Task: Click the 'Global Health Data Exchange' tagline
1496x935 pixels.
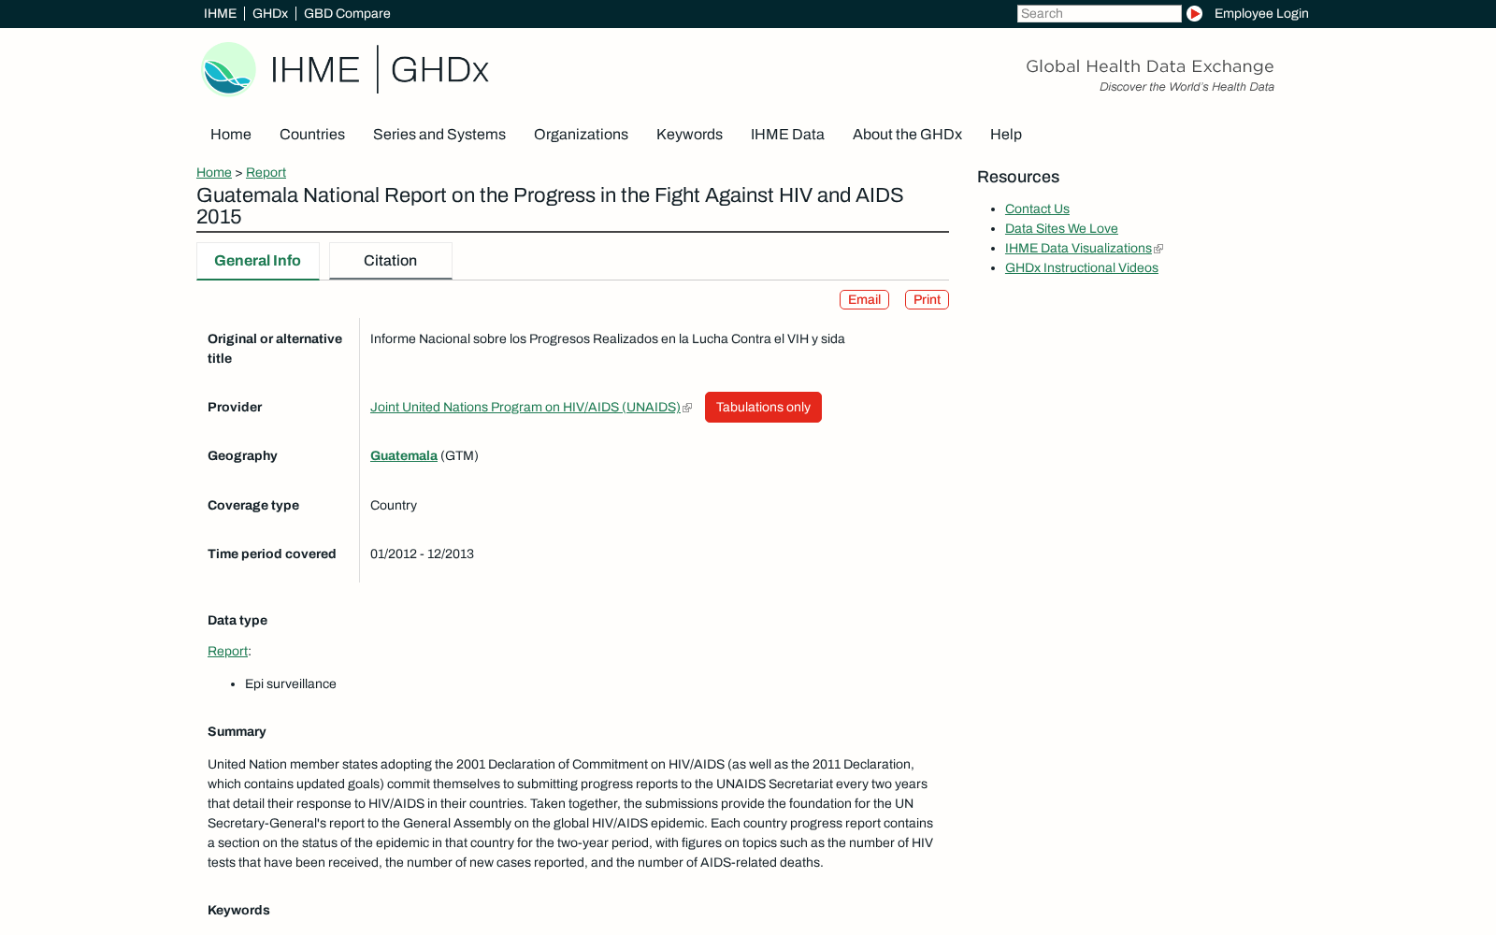Action: [1150, 66]
